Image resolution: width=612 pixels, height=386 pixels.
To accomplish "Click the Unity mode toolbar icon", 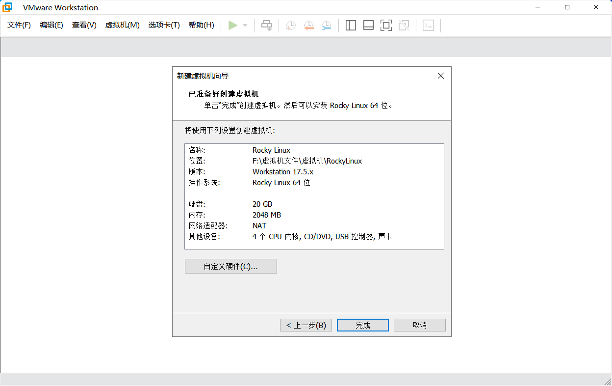I will 404,26.
